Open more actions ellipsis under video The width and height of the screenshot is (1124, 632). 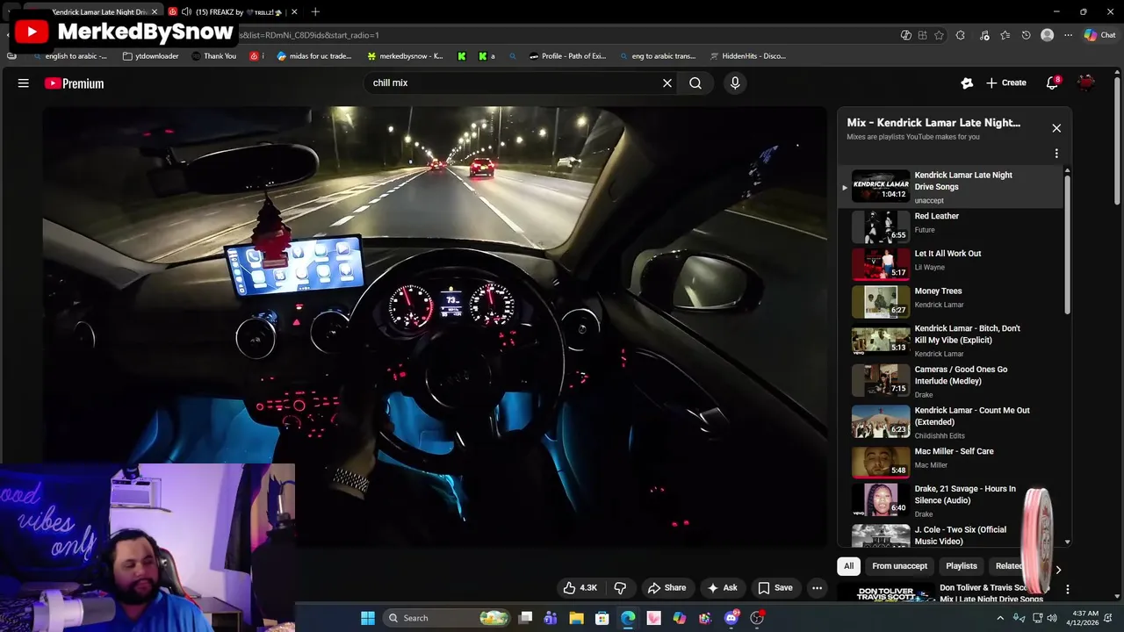817,588
